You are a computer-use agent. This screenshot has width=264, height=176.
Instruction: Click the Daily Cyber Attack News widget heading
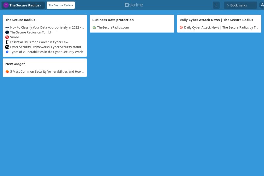(x=216, y=20)
